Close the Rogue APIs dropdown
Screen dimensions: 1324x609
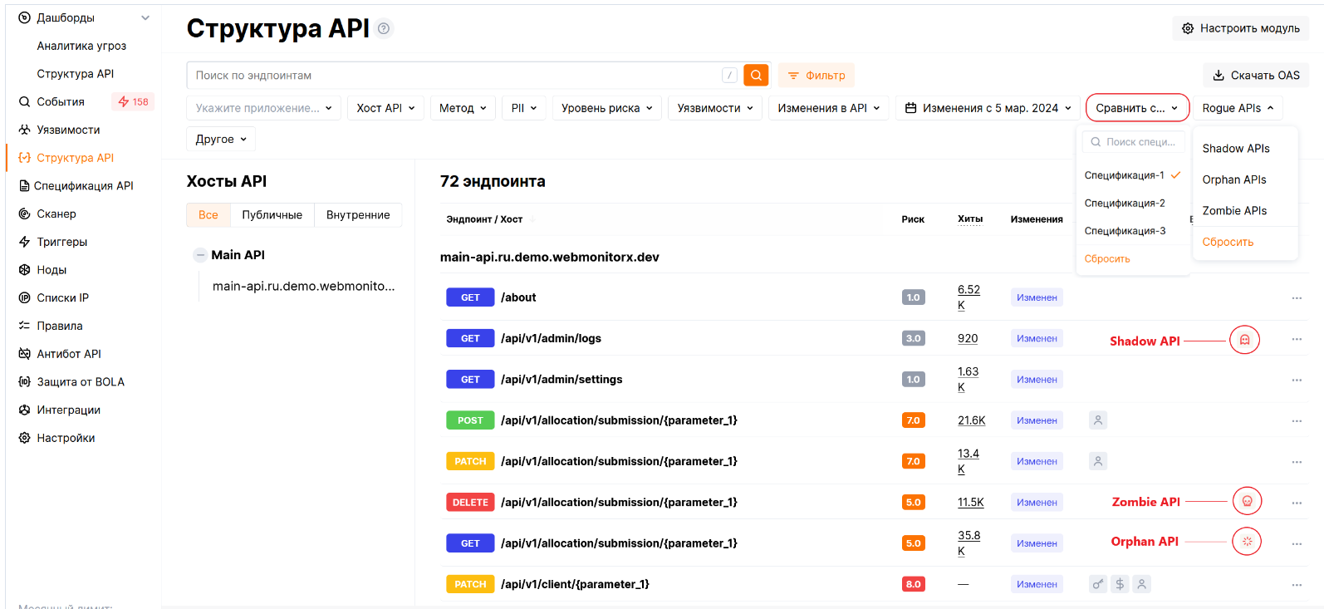[x=1238, y=108]
